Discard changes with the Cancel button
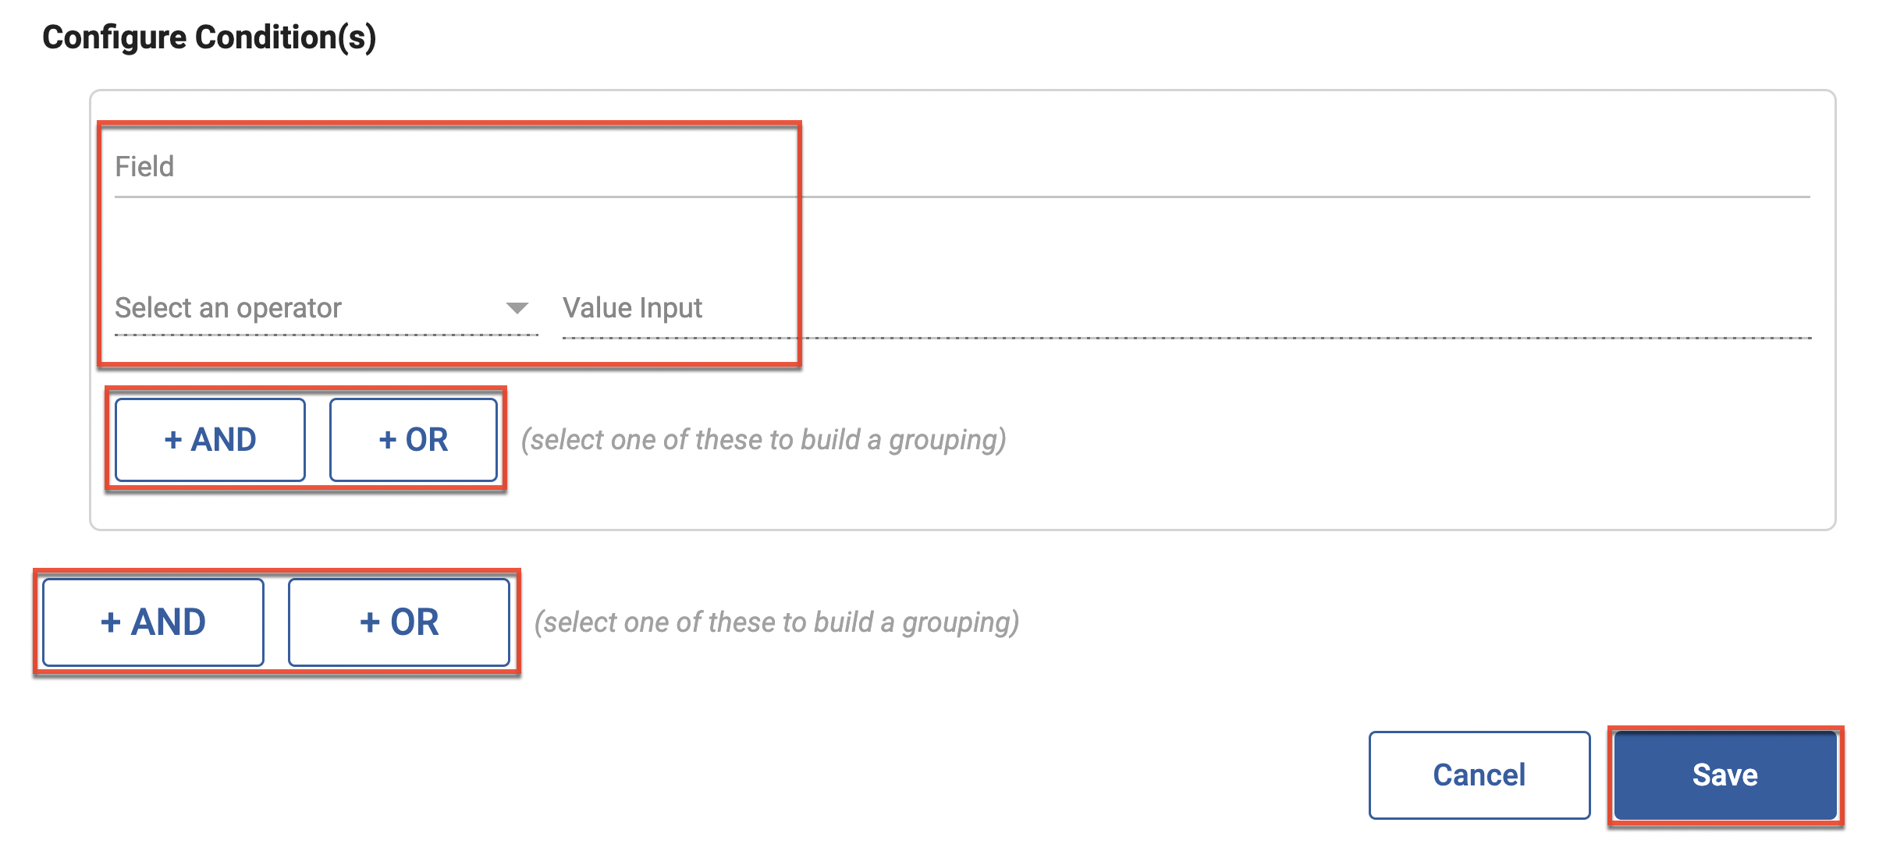Screen dimensions: 1879x858 coord(1479,775)
